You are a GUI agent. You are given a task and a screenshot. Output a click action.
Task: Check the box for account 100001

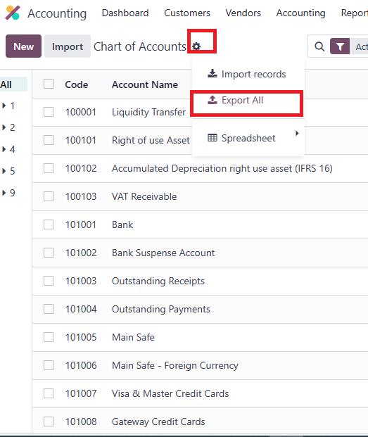click(x=49, y=112)
